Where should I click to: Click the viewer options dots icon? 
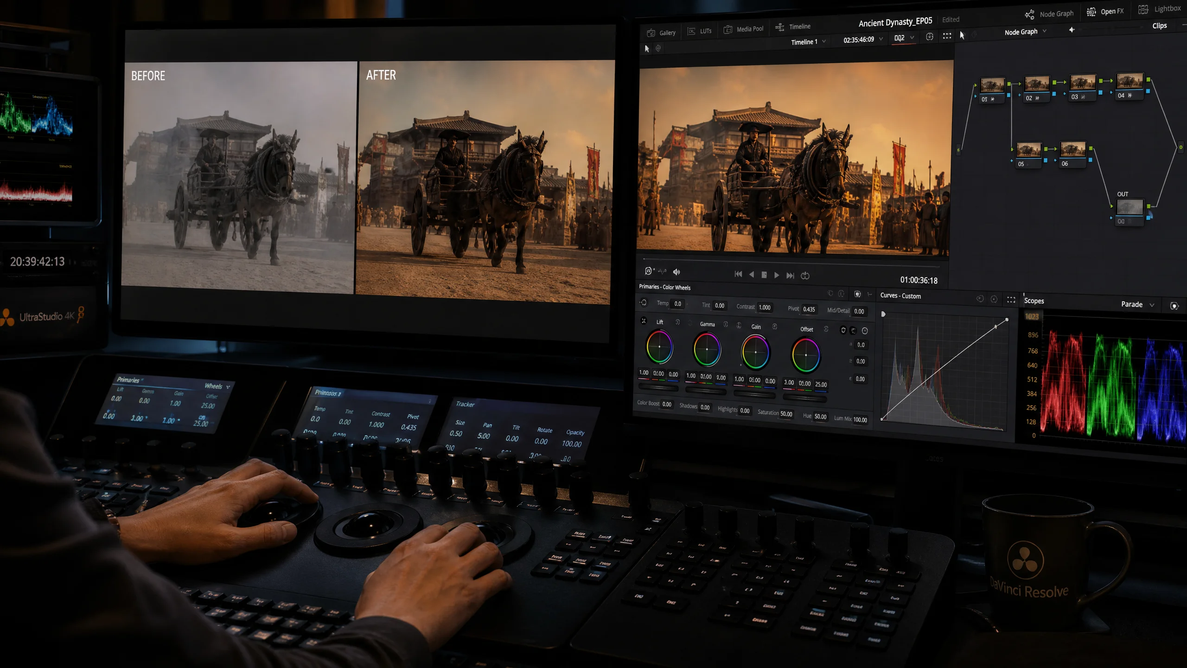947,36
